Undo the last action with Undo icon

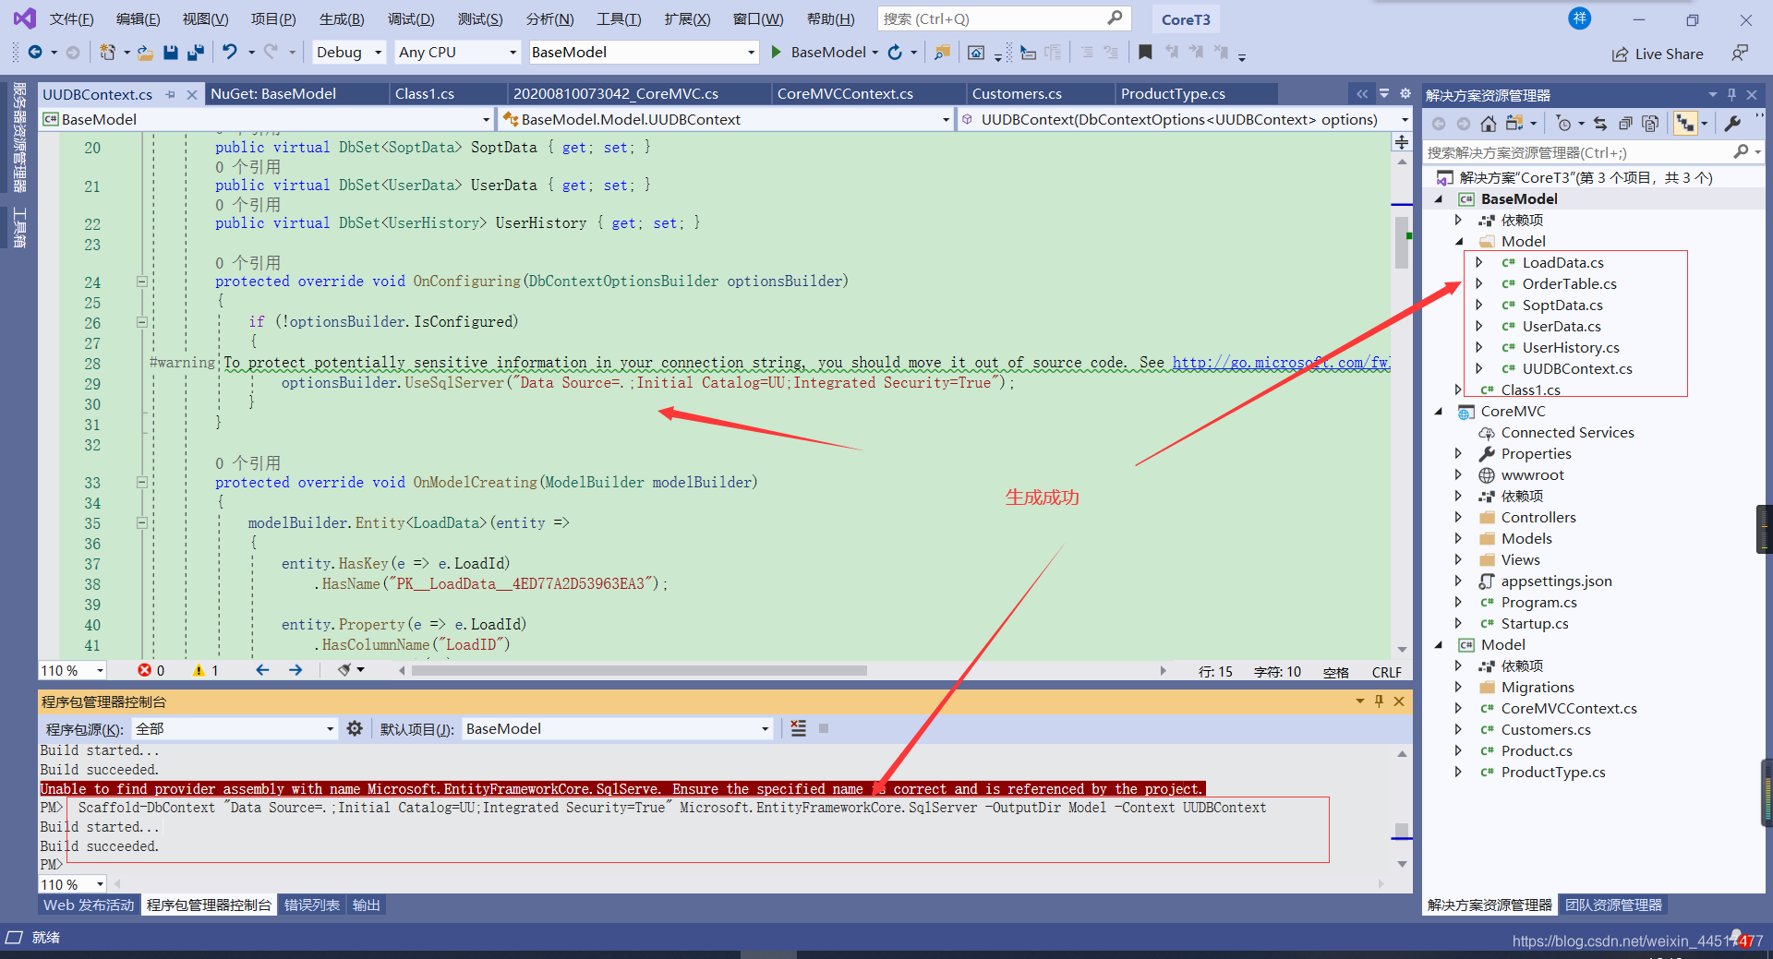(230, 53)
